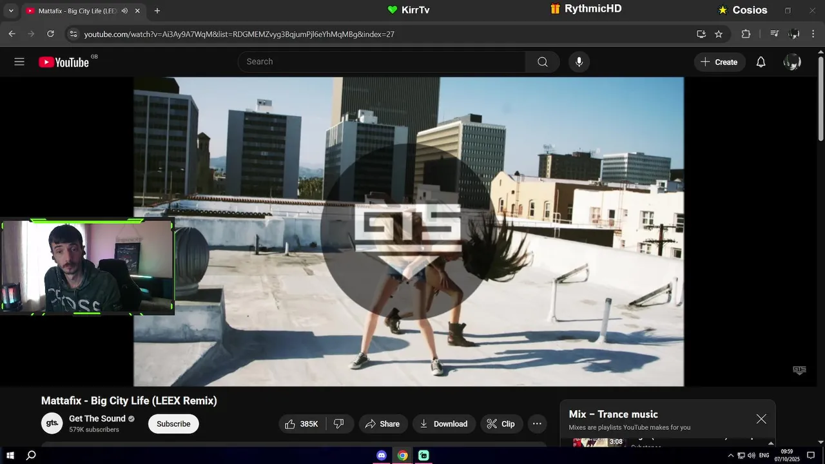Click the Mix – Trance music heading
Viewport: 825px width, 464px height.
point(614,414)
